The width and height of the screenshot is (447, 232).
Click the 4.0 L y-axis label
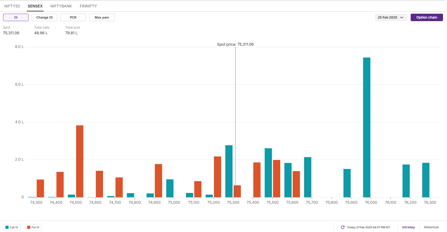coord(19,122)
